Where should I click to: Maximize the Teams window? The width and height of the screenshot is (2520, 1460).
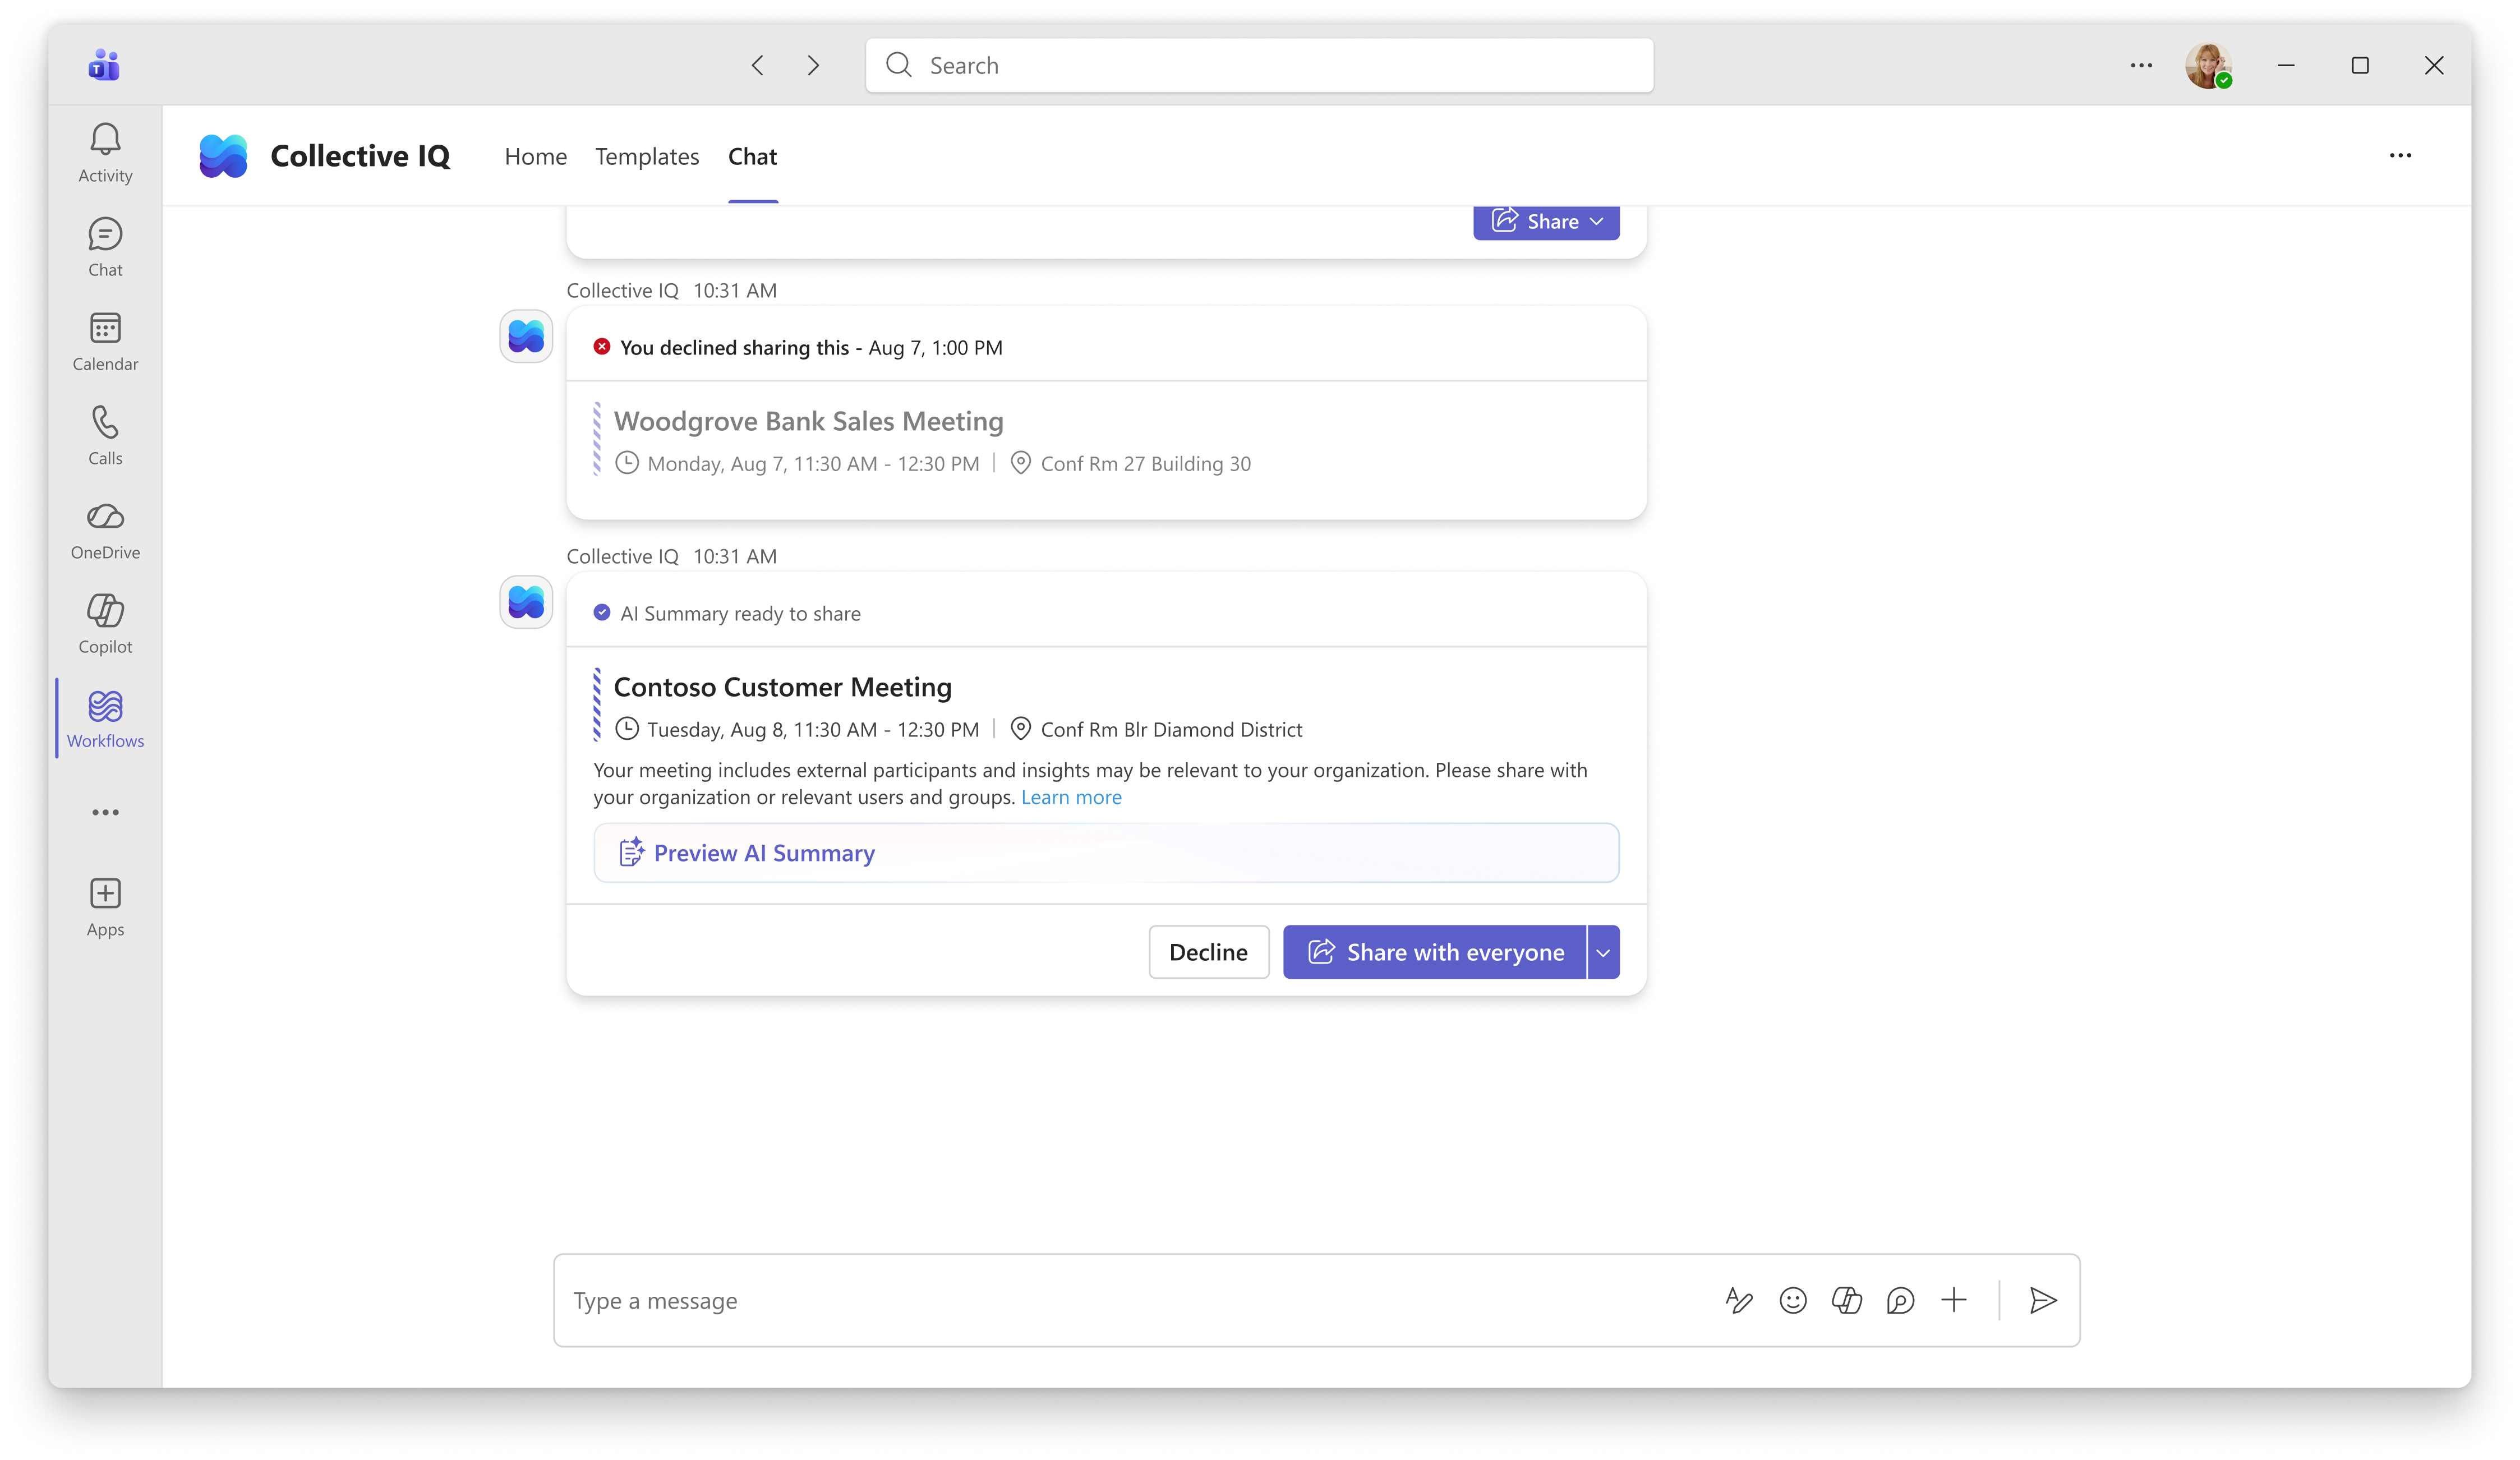2360,65
